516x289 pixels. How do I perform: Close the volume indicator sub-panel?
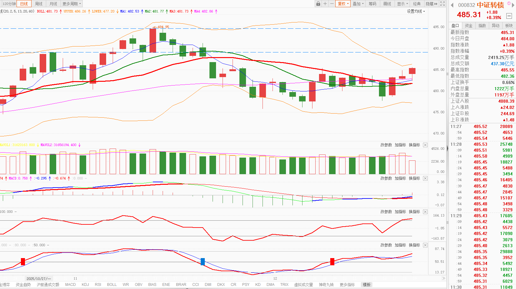(425, 145)
